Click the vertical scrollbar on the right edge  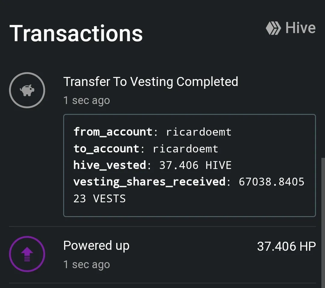[323, 223]
